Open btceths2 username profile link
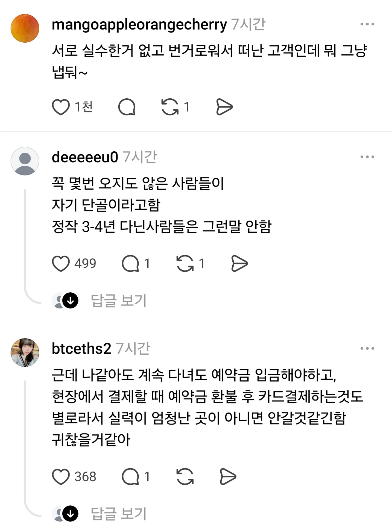This screenshot has height=530, width=392. (81, 349)
